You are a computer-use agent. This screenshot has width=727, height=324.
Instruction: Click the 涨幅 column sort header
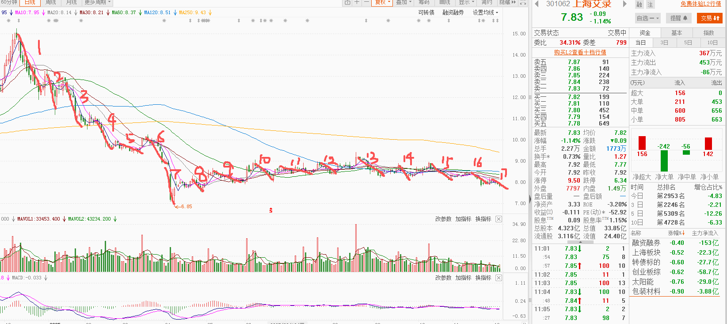coord(676,233)
